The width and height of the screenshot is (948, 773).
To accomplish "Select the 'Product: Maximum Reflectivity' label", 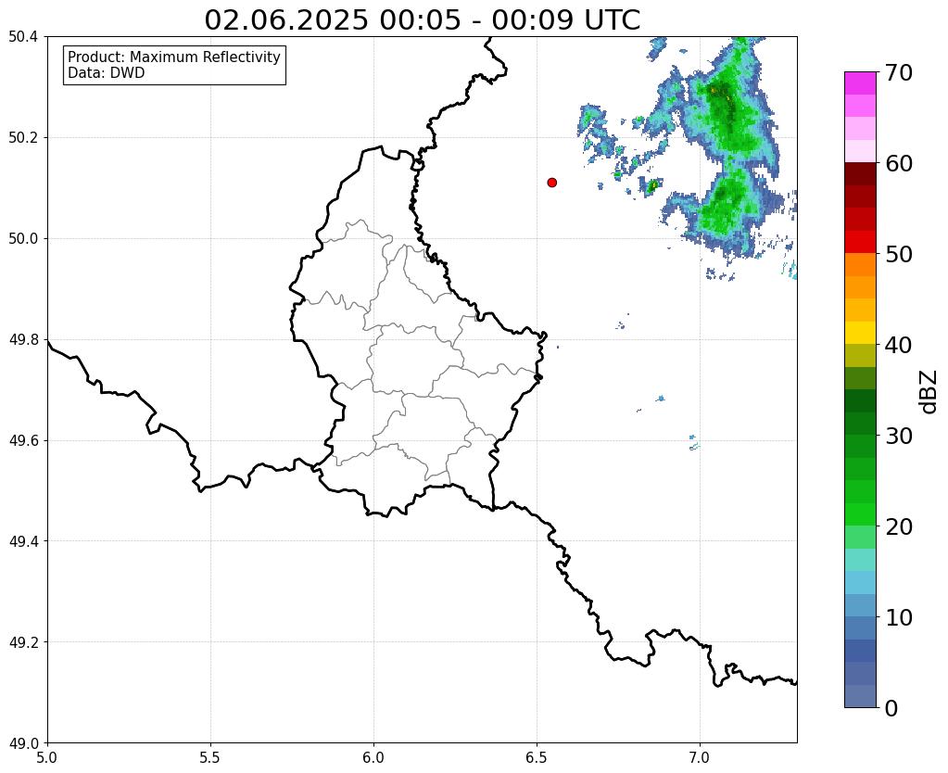I will 174,57.
